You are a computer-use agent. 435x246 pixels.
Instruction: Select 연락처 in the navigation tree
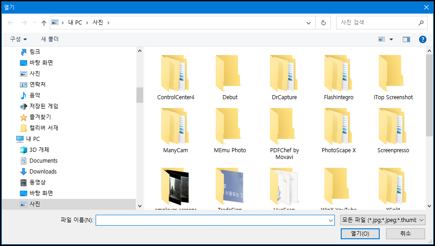coord(38,84)
